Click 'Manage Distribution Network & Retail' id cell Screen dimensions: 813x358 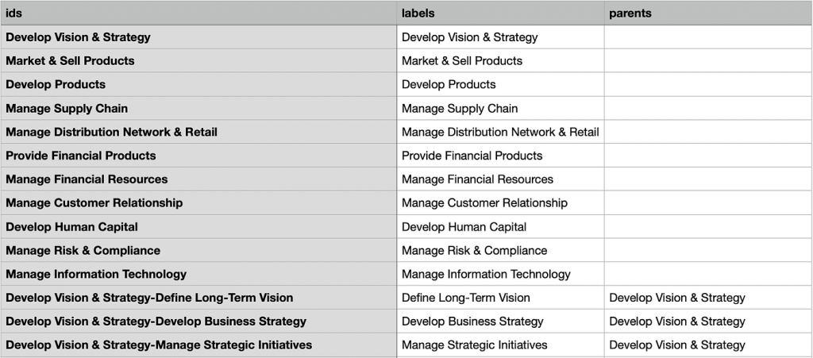[x=198, y=132]
